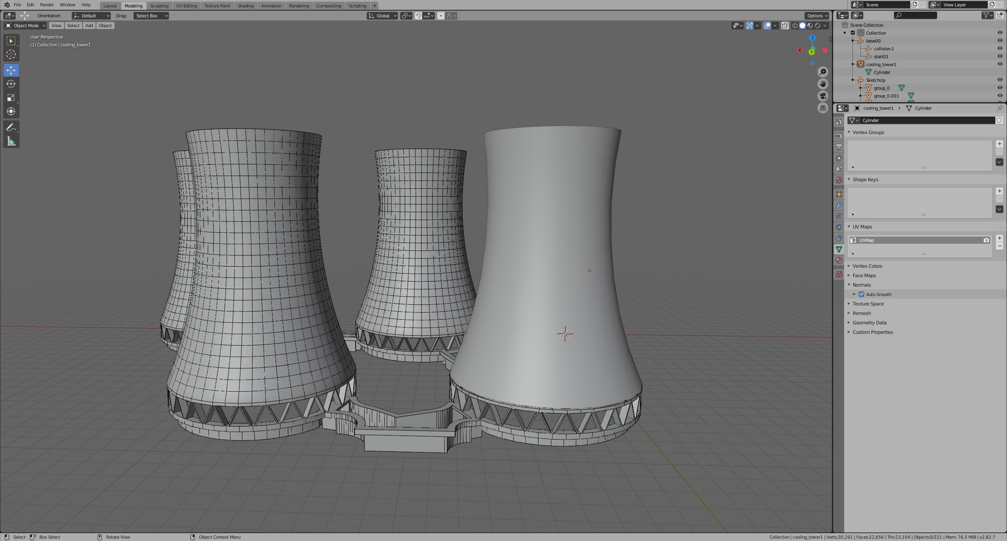This screenshot has width=1007, height=541.
Task: Hide SketchUp object with eye icon
Action: click(1000, 80)
